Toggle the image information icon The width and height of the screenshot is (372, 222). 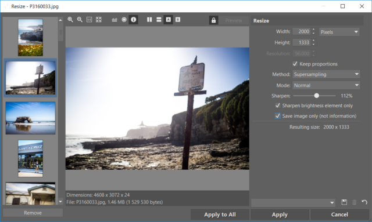tap(134, 20)
